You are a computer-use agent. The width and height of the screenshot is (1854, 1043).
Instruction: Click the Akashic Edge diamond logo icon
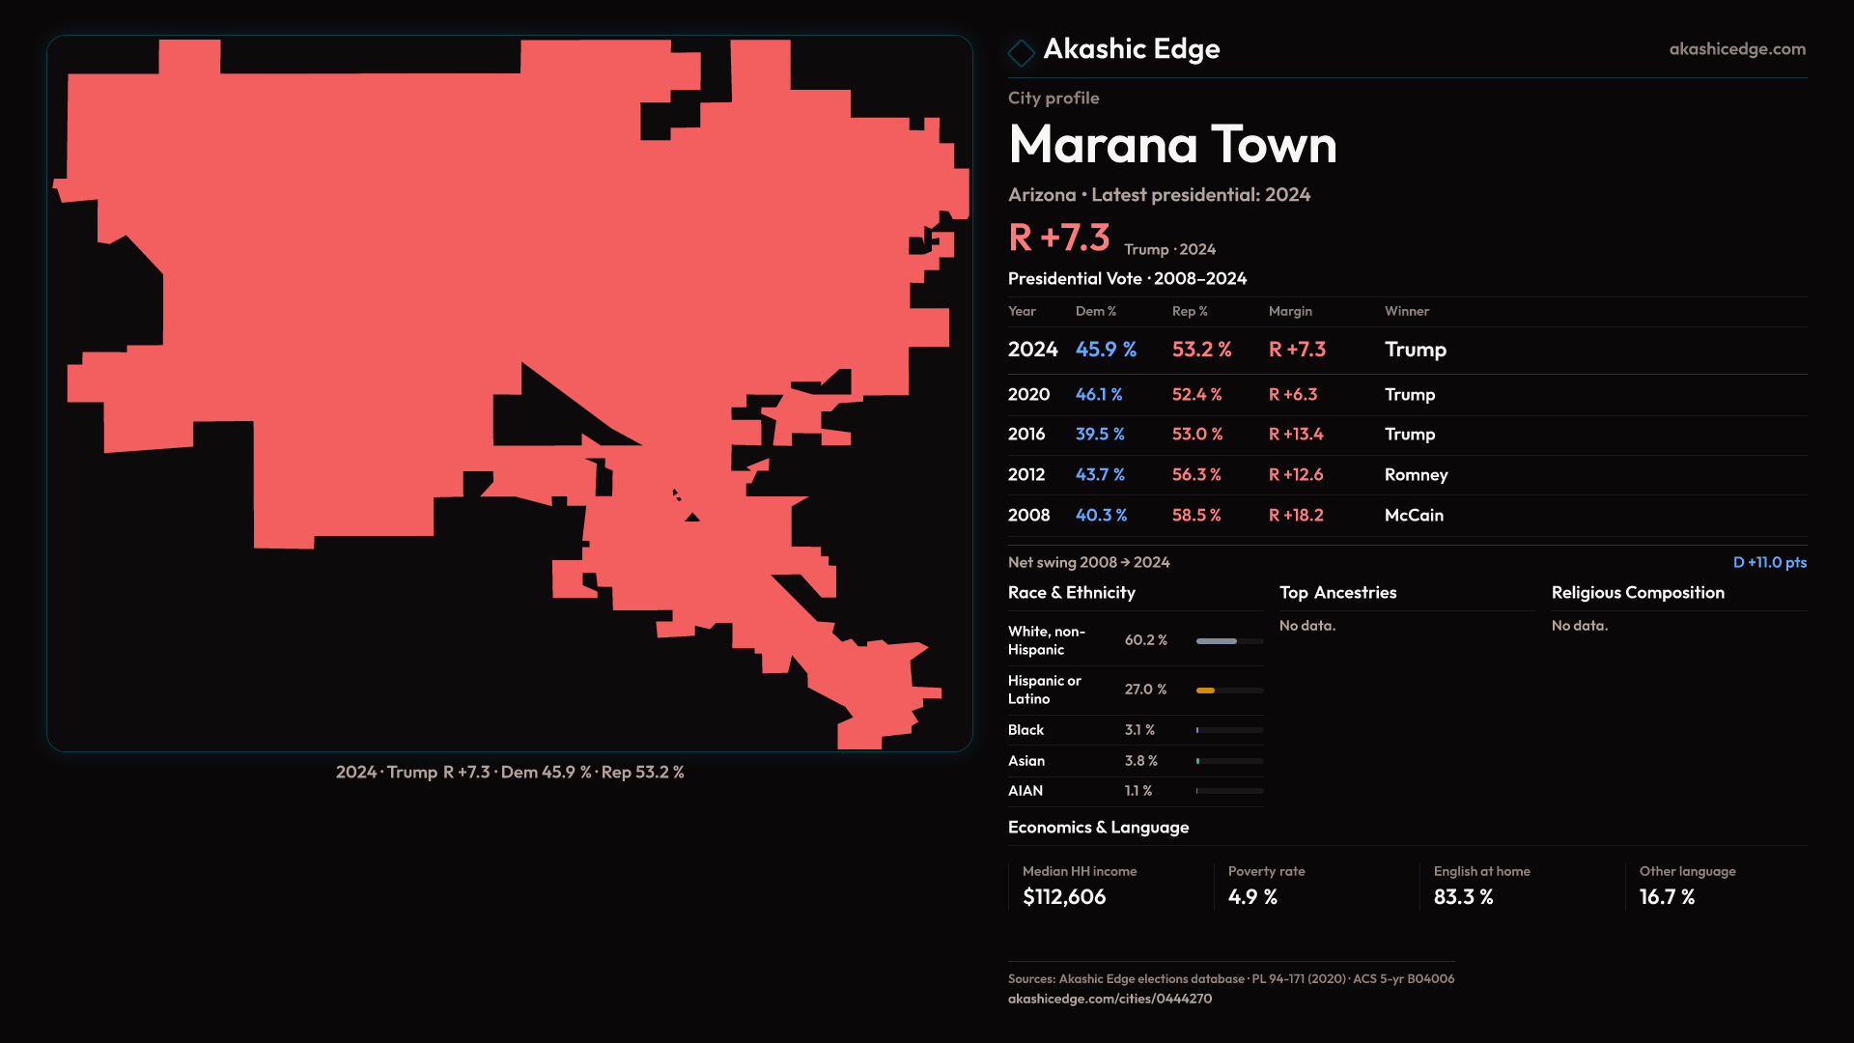pos(1021,52)
